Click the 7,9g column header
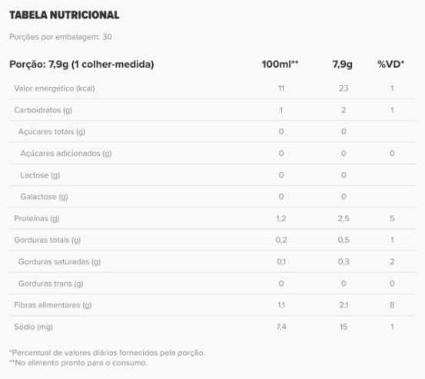Screen dimensions: 425x379 [342, 65]
